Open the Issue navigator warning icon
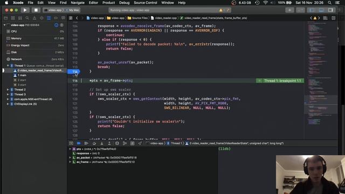Screen dimensions: 345x194 [x=34, y=18]
